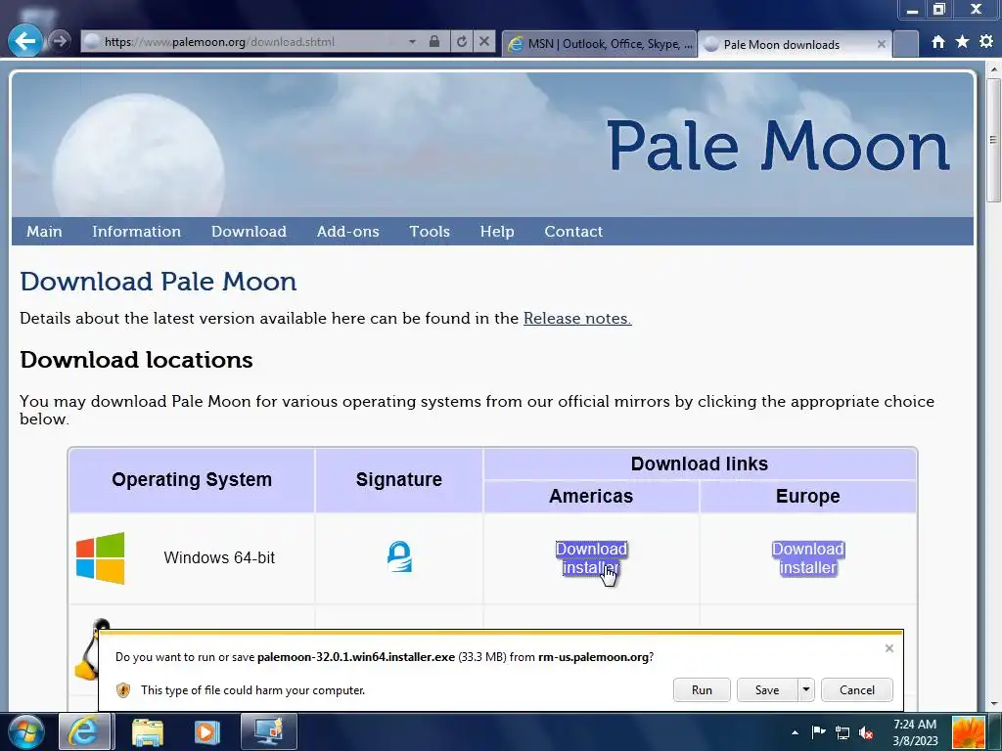Viewport: 1002px width, 751px height.
Task: Open the Main menu on Pale Moon site
Action: coord(44,231)
